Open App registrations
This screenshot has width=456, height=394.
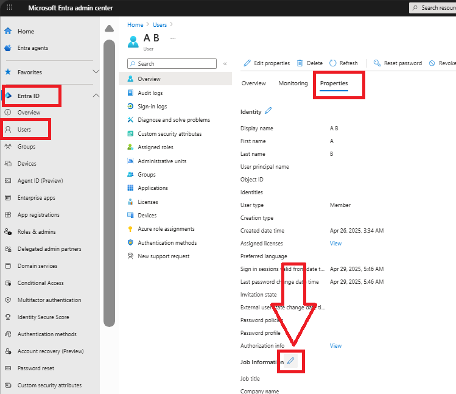(38, 215)
